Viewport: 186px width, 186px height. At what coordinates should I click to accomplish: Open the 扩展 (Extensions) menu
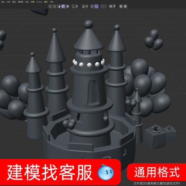tap(33, 2)
